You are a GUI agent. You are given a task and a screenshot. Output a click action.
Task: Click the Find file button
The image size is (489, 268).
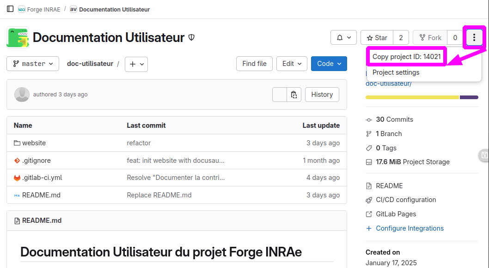coord(254,64)
